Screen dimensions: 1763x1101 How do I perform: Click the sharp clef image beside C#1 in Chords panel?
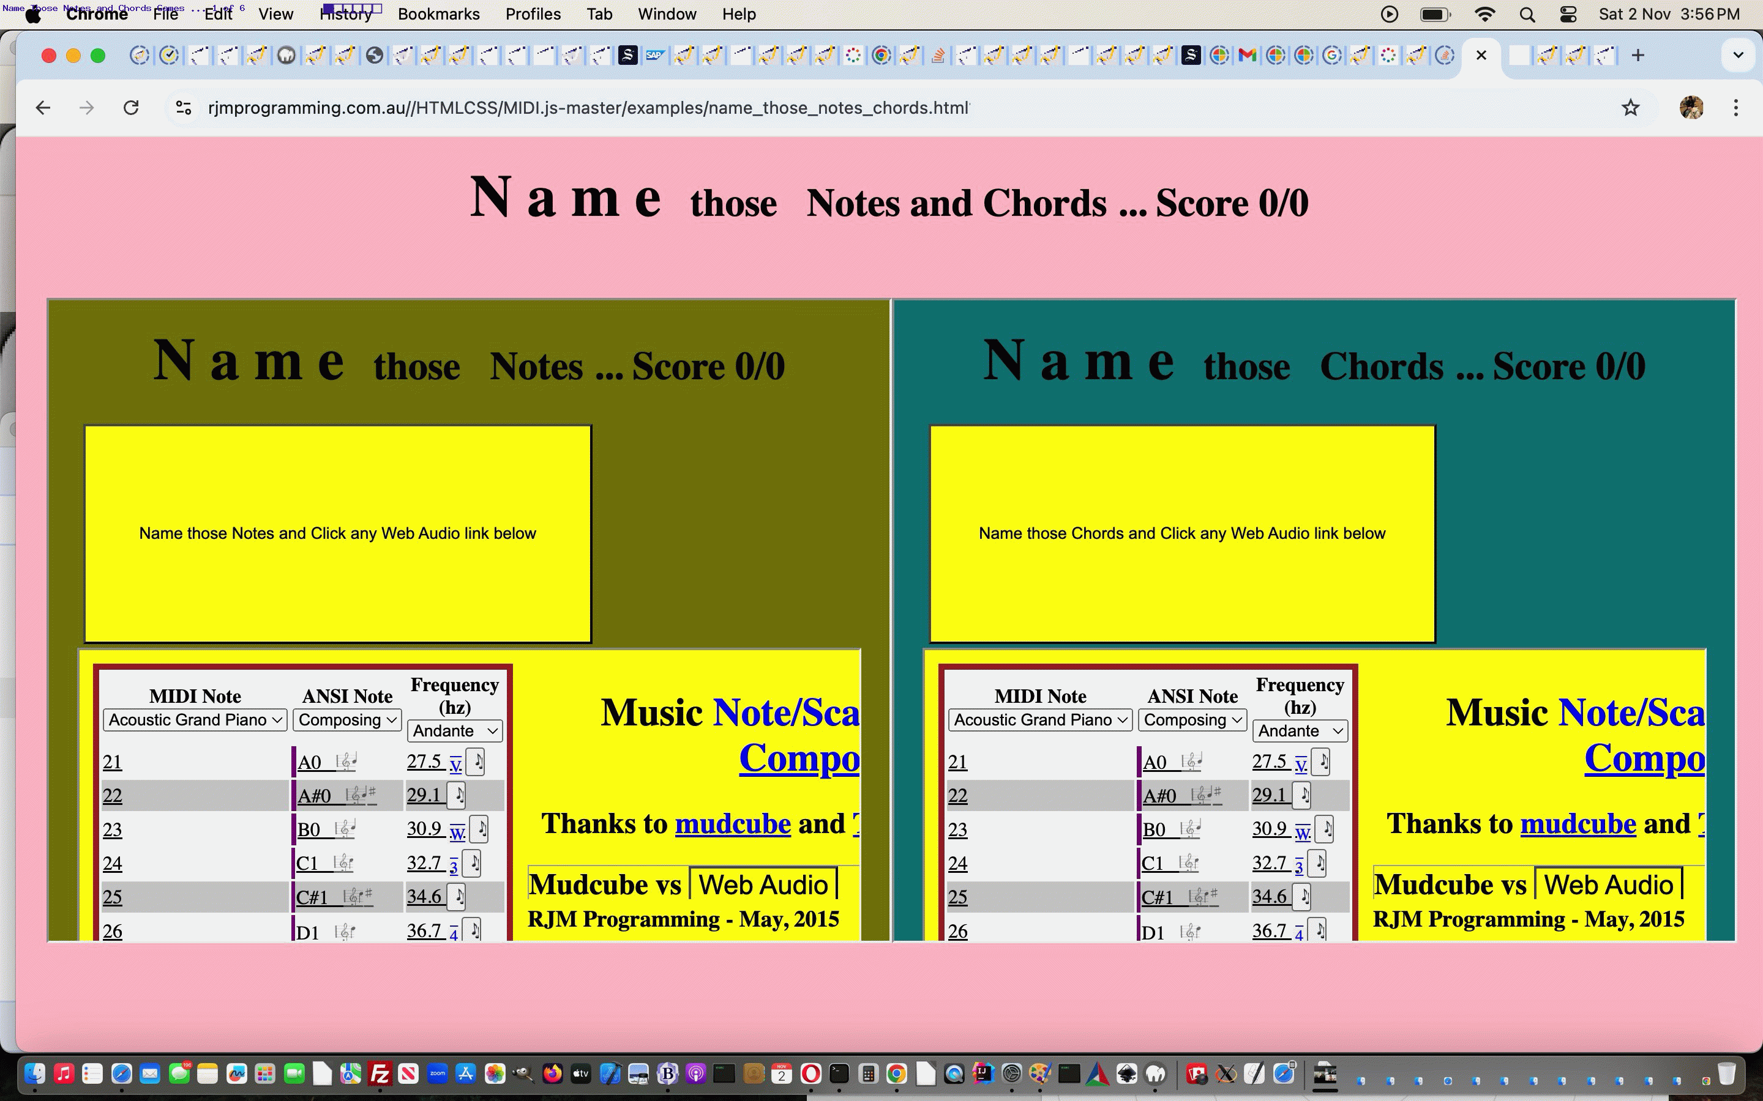coord(1203,896)
